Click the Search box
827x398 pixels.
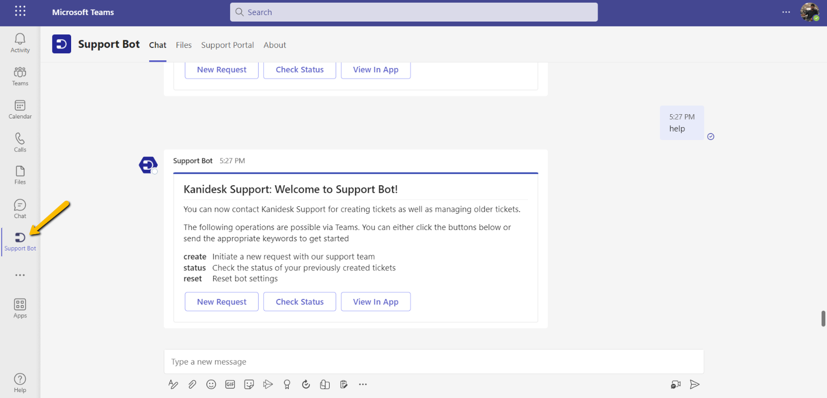point(414,12)
